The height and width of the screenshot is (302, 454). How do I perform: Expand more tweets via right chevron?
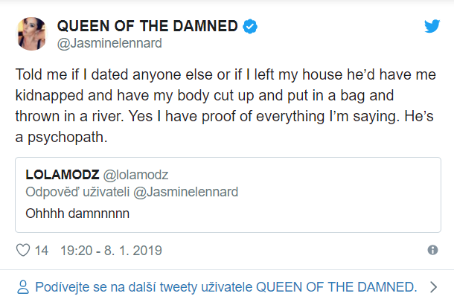pyautogui.click(x=433, y=287)
